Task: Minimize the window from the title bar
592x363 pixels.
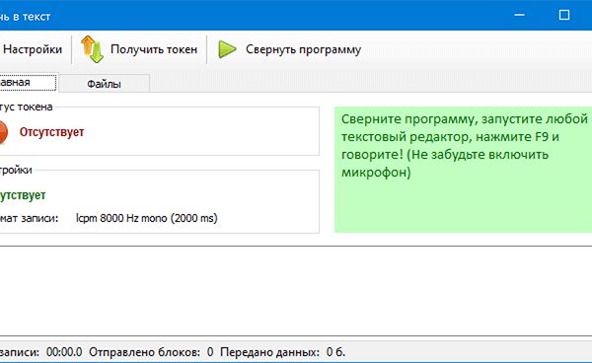Action: click(x=520, y=15)
